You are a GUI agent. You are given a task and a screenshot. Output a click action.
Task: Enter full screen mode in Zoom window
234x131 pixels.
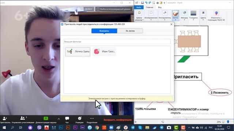point(114,9)
